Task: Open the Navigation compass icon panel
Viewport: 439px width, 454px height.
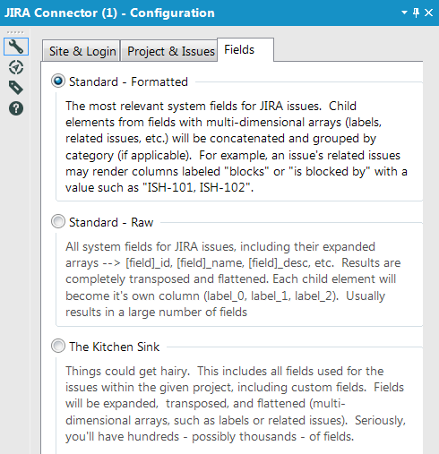Action: 16,67
